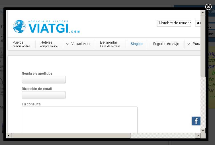Screen dimensions: 215x145
Task: Open the Facebook icon button
Action: tap(196, 121)
